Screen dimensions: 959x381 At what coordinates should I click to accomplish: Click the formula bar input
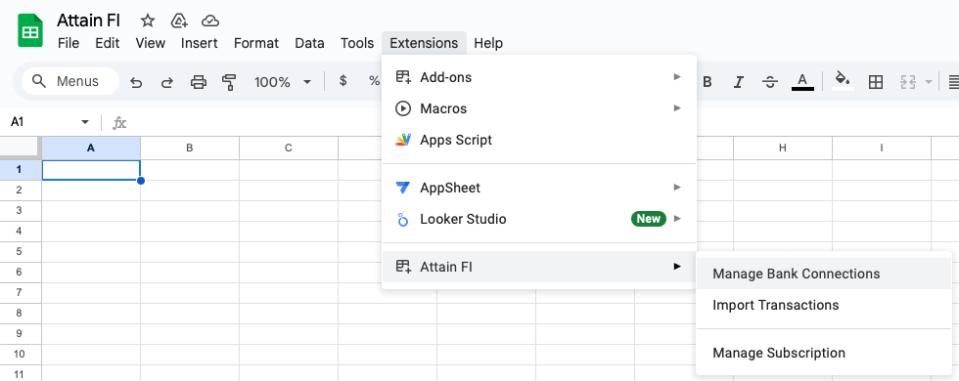(544, 123)
